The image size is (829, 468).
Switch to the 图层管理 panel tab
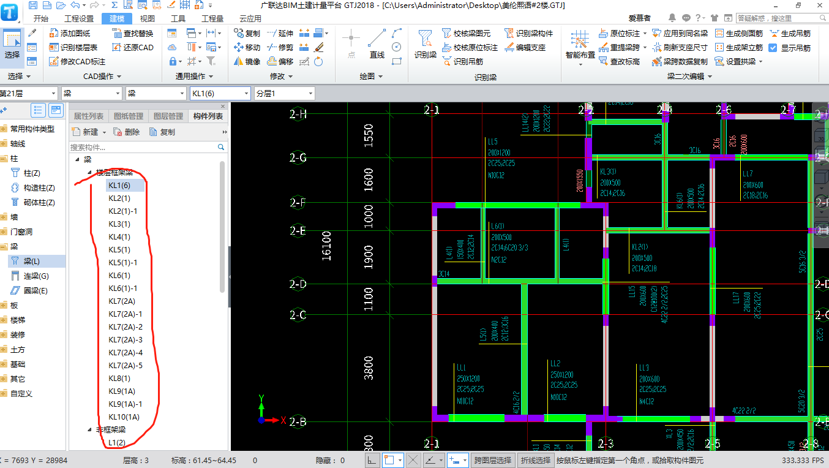coord(168,116)
